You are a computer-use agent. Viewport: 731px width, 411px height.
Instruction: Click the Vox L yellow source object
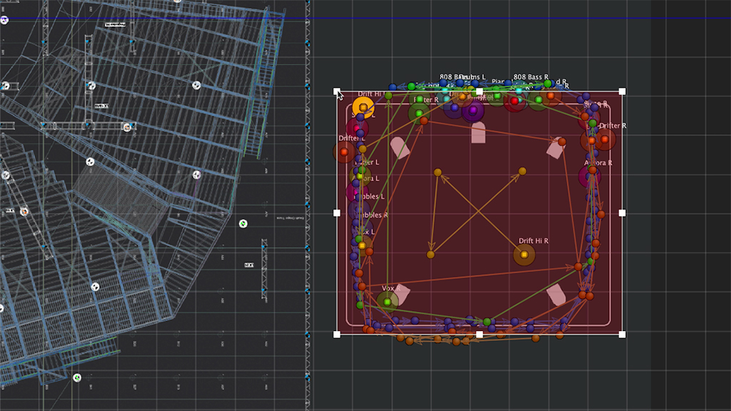coord(362,245)
